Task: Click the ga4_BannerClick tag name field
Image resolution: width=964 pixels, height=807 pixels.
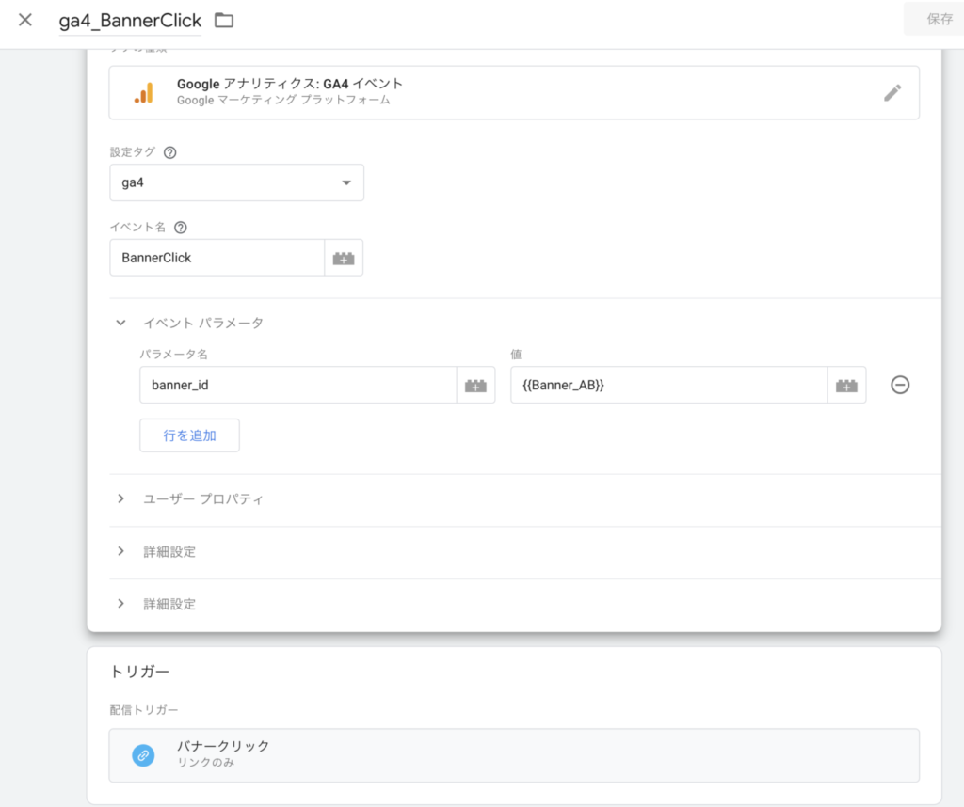Action: point(129,21)
